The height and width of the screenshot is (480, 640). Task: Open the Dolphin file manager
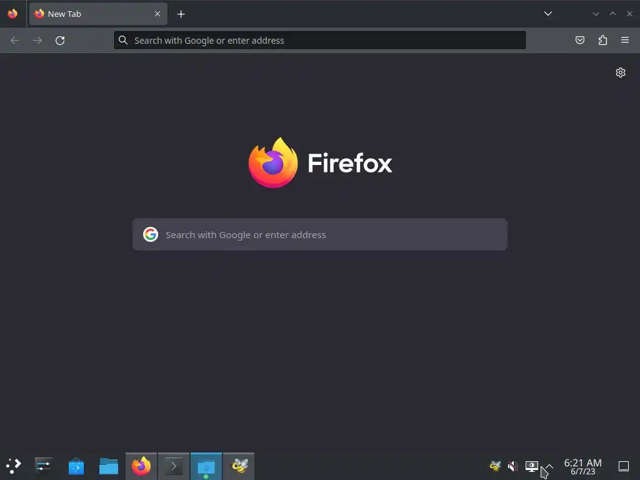coord(109,466)
